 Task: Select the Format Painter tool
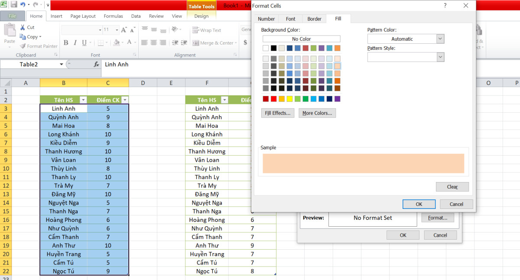[38, 46]
